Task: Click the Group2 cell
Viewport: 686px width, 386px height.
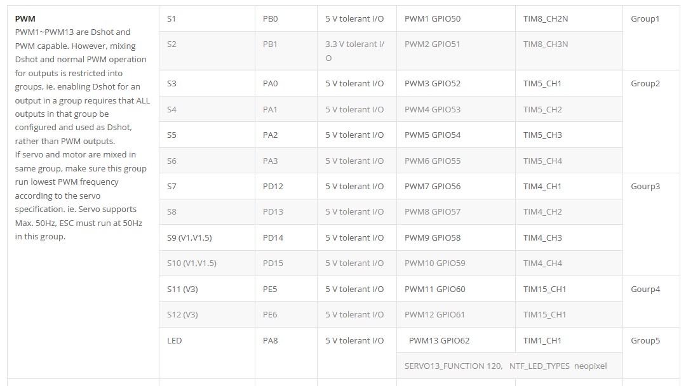Action: [x=651, y=121]
